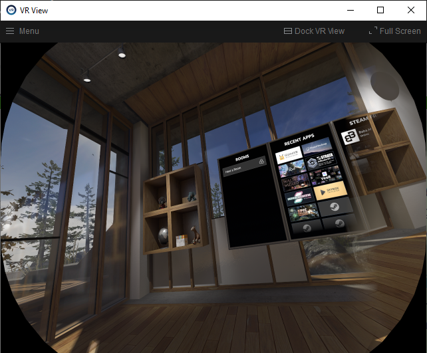The height and width of the screenshot is (353, 427).
Task: Click the dock window icon
Action: tap(288, 31)
